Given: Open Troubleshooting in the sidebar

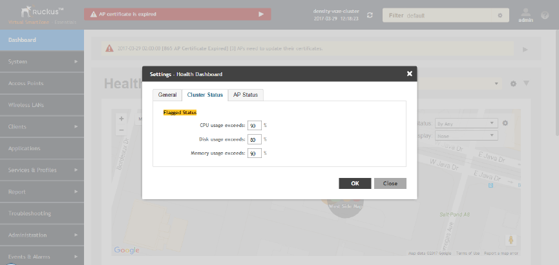Looking at the screenshot, I should (x=42, y=213).
